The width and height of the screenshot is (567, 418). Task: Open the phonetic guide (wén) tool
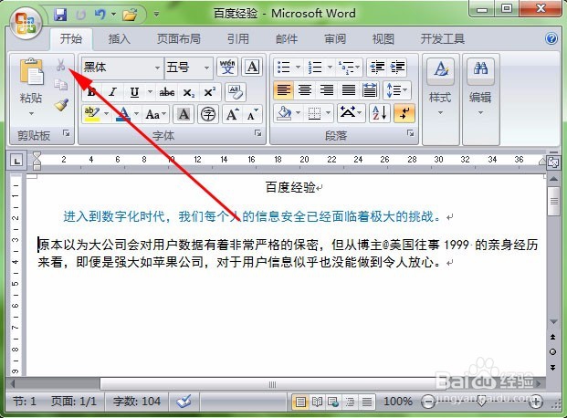(x=227, y=67)
